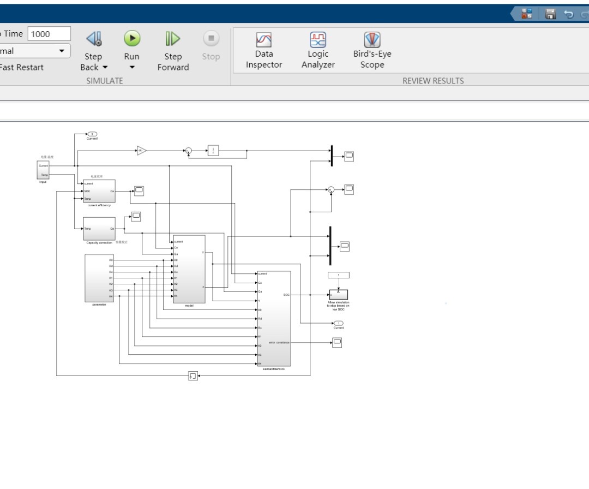Click the Stop Time field showing 1000

pos(49,34)
